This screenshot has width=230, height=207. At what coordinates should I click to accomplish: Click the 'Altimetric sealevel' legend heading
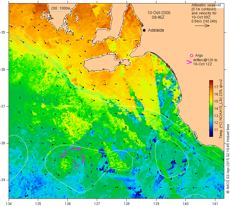tap(206, 5)
